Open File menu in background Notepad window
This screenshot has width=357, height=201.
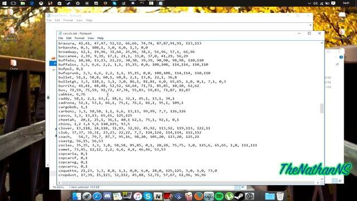click(49, 20)
